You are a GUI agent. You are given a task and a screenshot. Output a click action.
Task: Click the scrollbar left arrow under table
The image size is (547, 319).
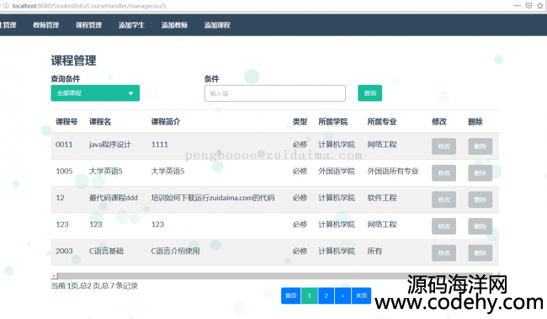tap(54, 276)
